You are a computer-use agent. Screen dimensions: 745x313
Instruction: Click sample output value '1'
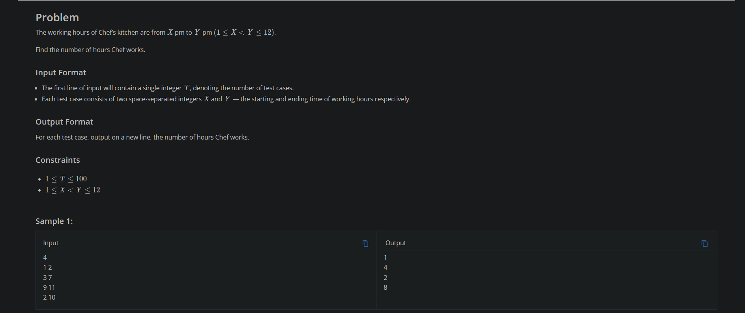pos(386,257)
